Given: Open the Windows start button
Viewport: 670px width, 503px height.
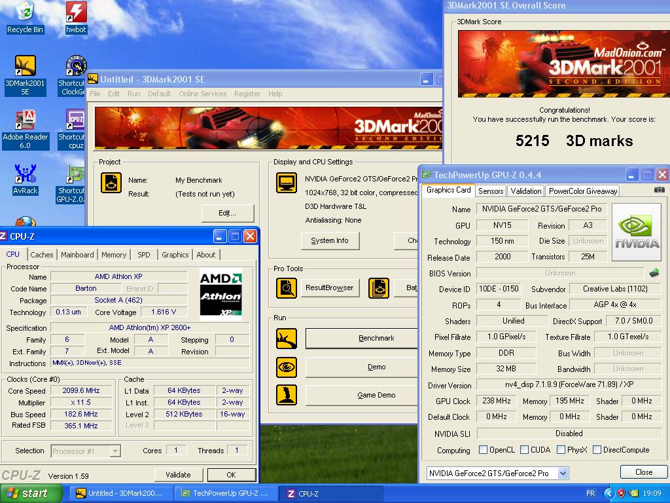Looking at the screenshot, I should pyautogui.click(x=31, y=493).
